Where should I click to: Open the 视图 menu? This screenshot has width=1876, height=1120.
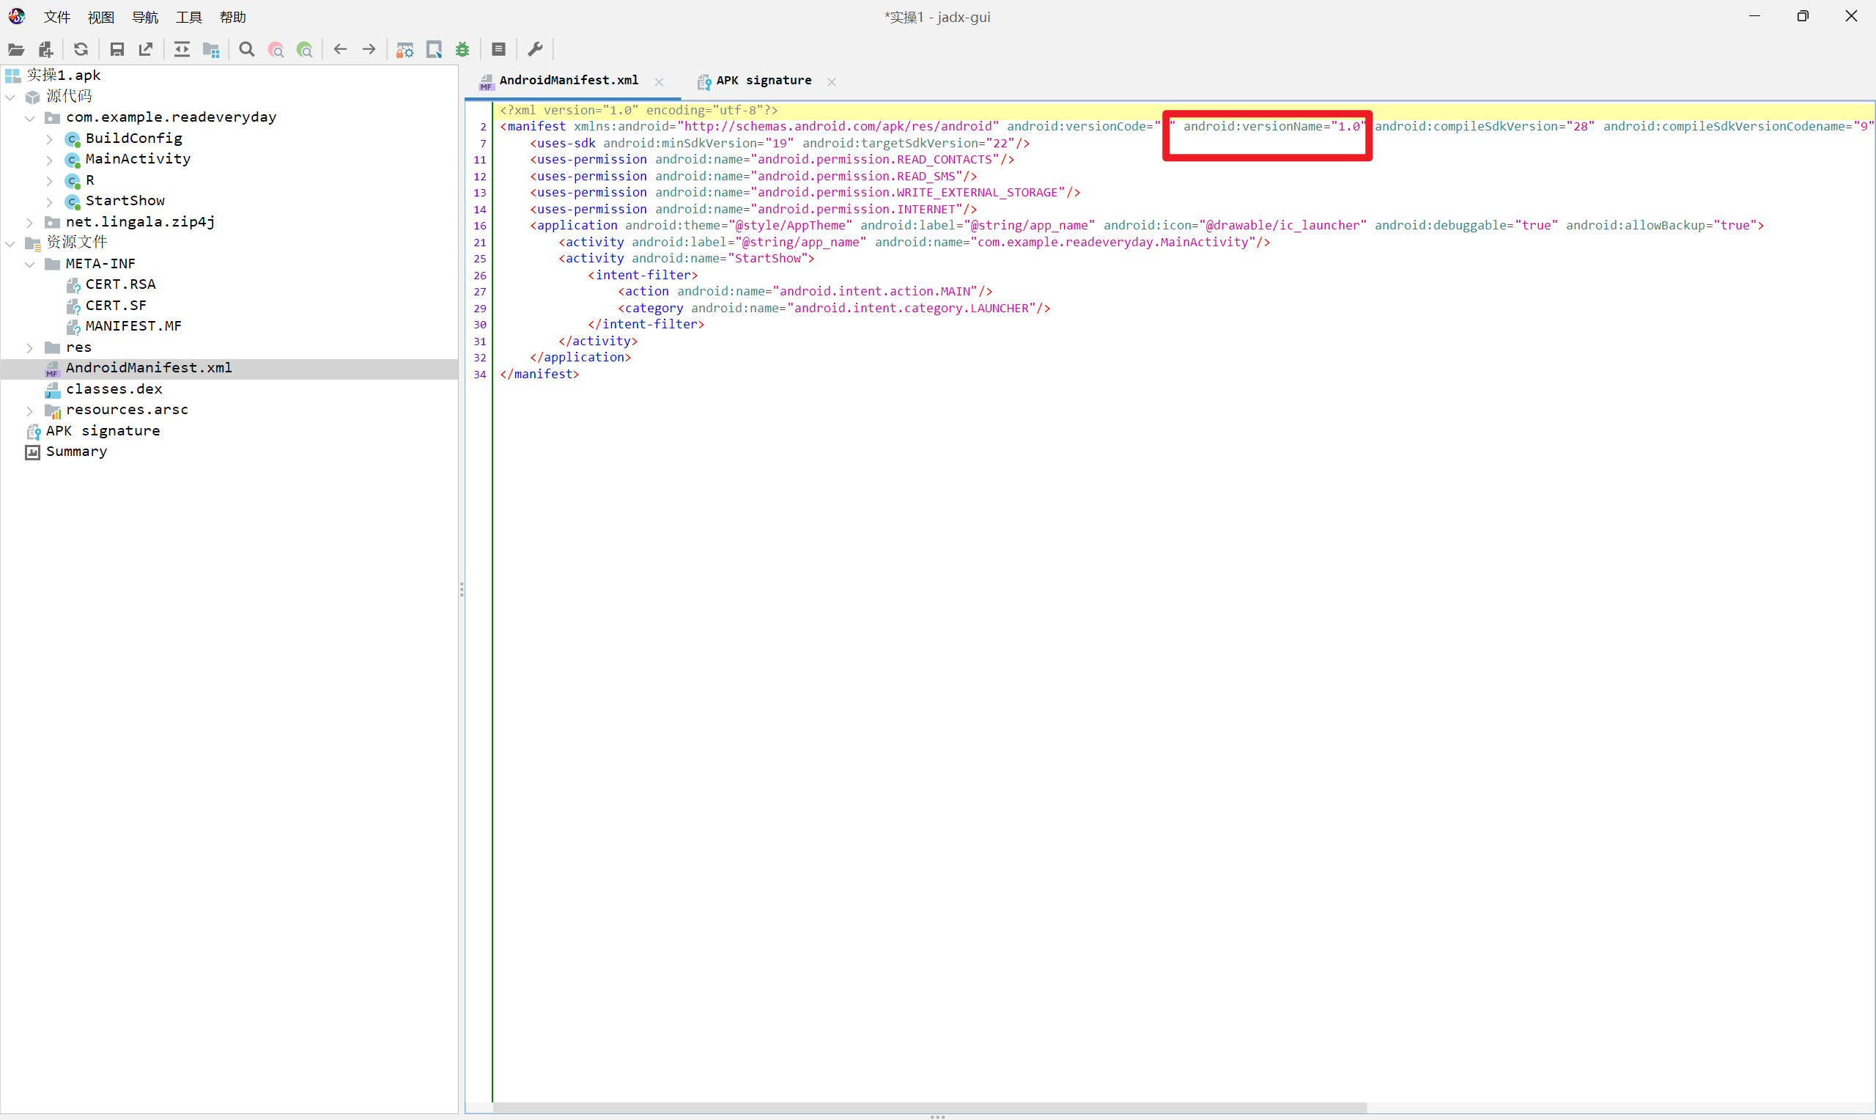pos(100,17)
